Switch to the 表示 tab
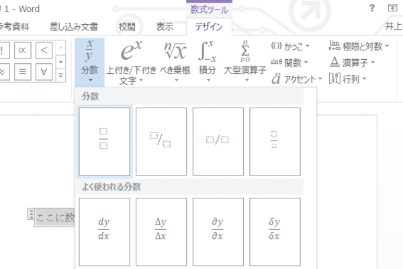The height and width of the screenshot is (269, 403). 165,27
